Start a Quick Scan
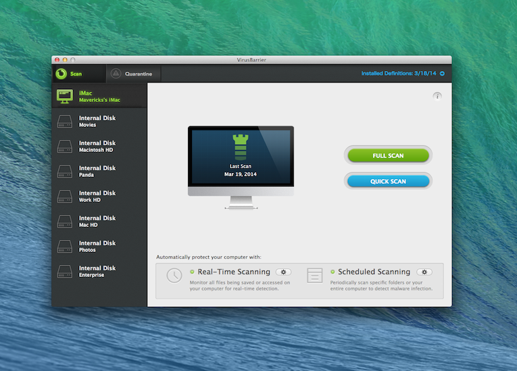 pos(388,181)
